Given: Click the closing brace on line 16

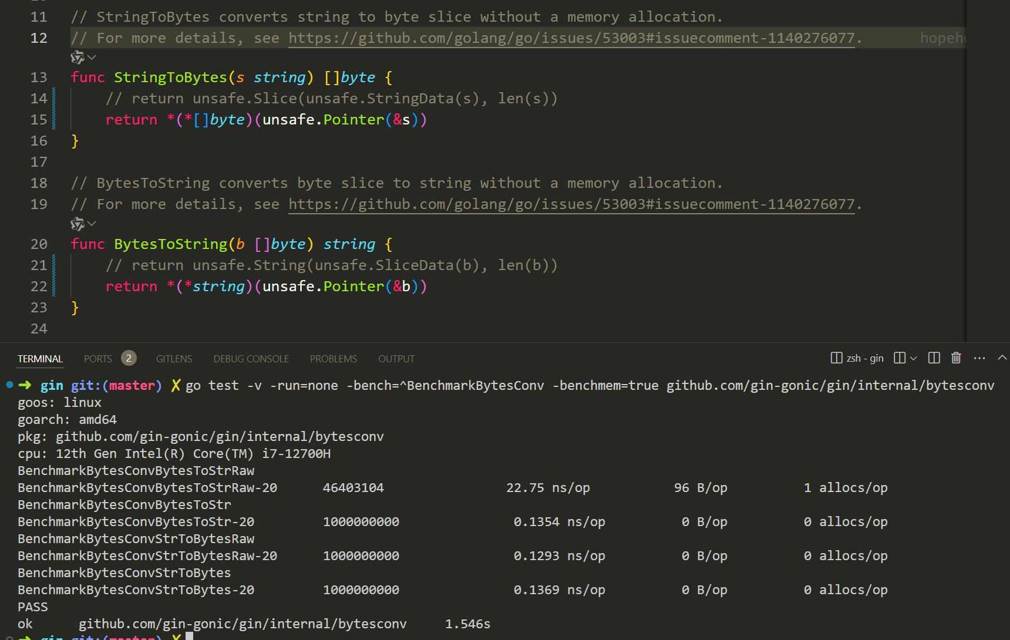Looking at the screenshot, I should point(75,141).
